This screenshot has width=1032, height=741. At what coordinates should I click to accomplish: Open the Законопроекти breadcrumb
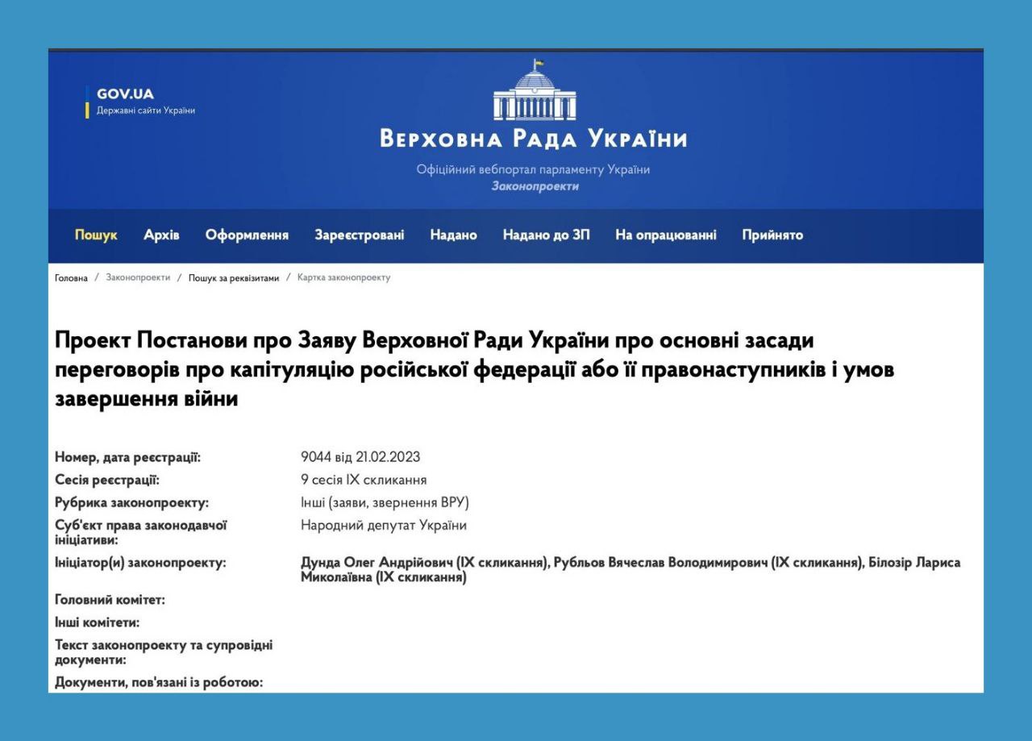138,278
